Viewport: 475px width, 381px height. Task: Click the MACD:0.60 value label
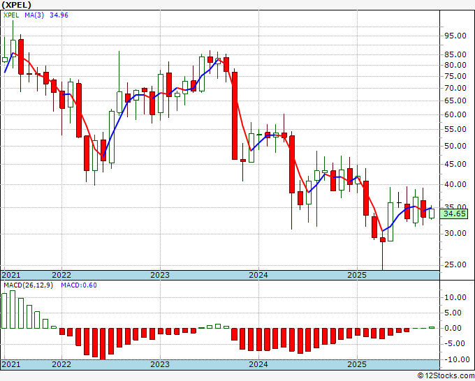tap(79, 285)
